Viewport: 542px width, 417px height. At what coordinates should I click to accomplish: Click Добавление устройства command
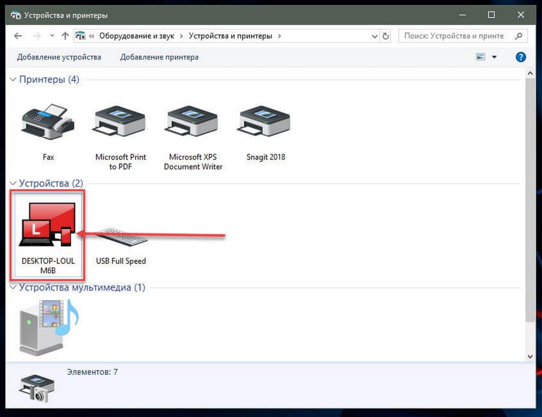point(59,57)
